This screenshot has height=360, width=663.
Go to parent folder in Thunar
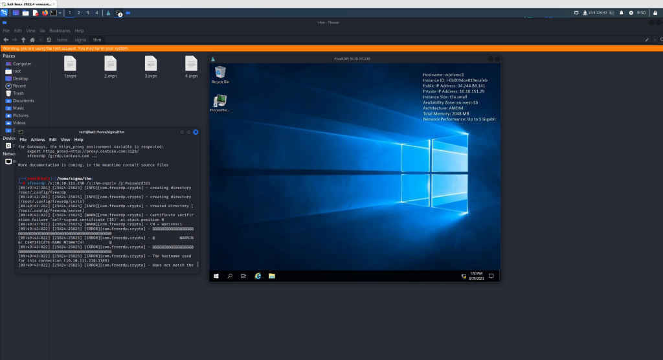click(23, 39)
